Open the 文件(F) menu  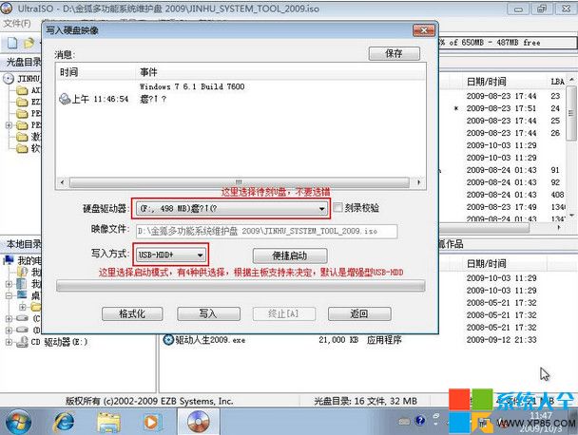[17, 24]
